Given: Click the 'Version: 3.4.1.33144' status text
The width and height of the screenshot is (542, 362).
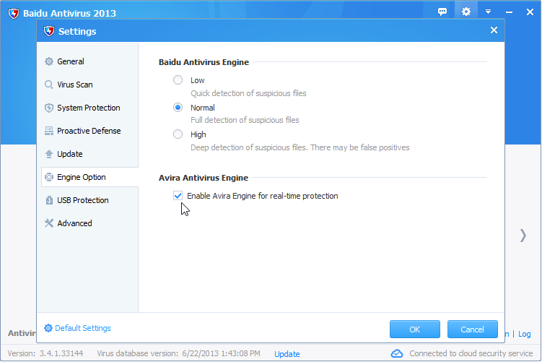Looking at the screenshot, I should [x=45, y=353].
